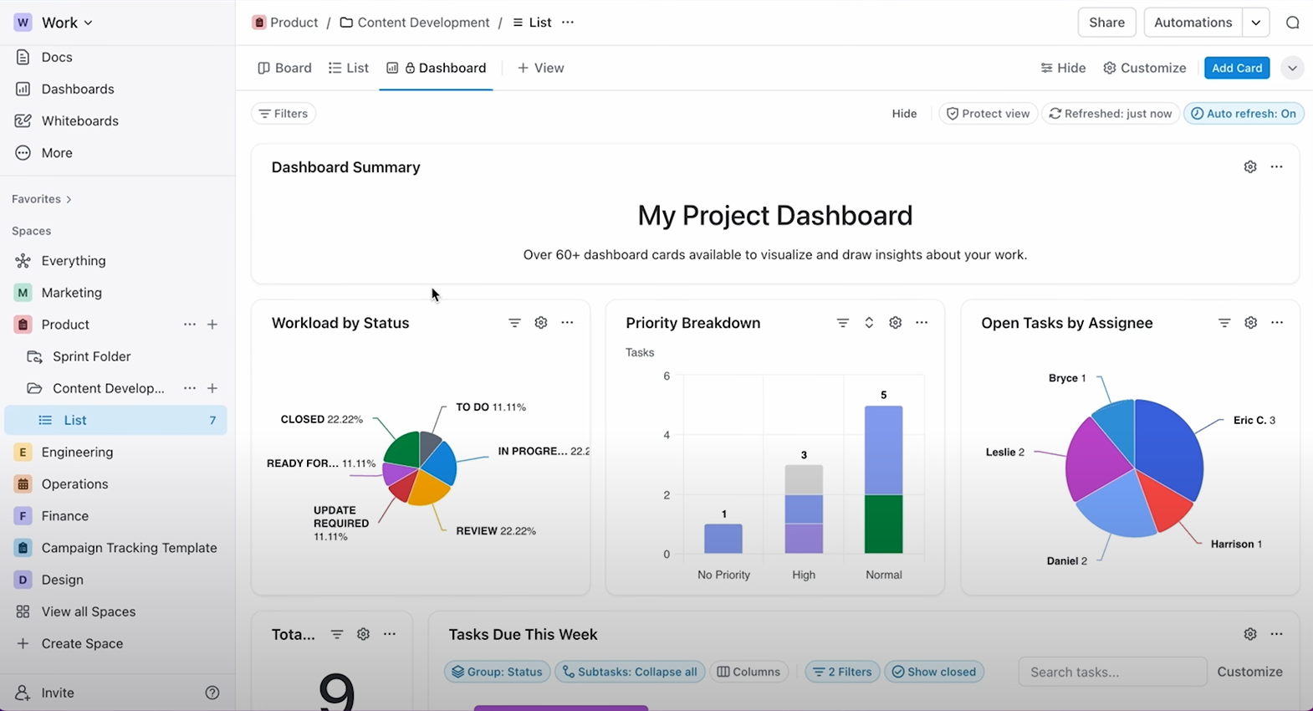Open ellipsis menu on Open Tasks by Assignee
This screenshot has height=711, width=1313.
pos(1276,323)
